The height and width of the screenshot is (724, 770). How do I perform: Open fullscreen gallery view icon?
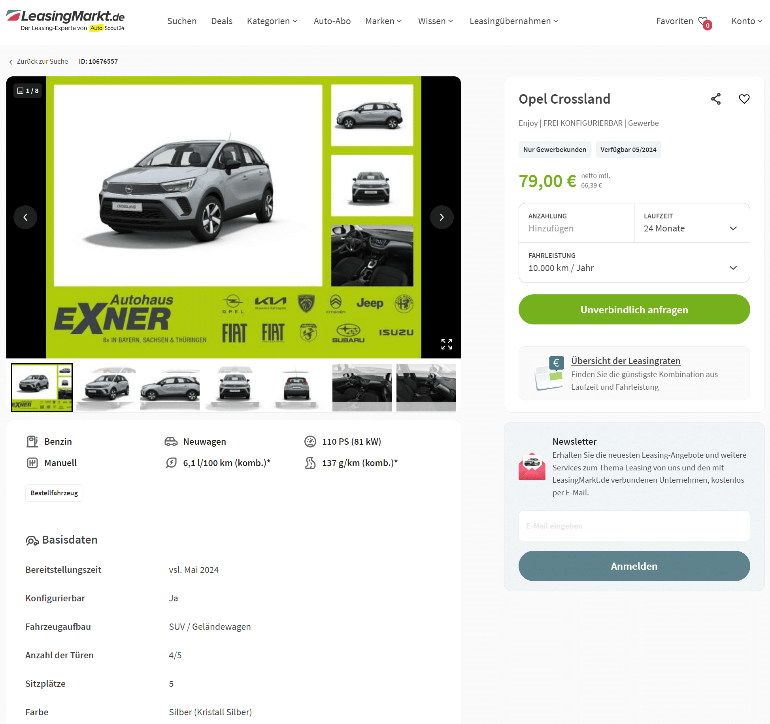(447, 344)
